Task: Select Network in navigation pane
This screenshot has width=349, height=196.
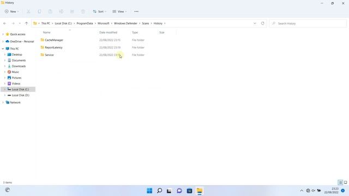Action: click(15, 102)
